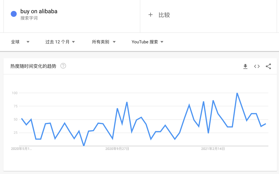This screenshot has height=174, width=279.
Task: Open the 全球 location dropdown
Action: (x=16, y=42)
